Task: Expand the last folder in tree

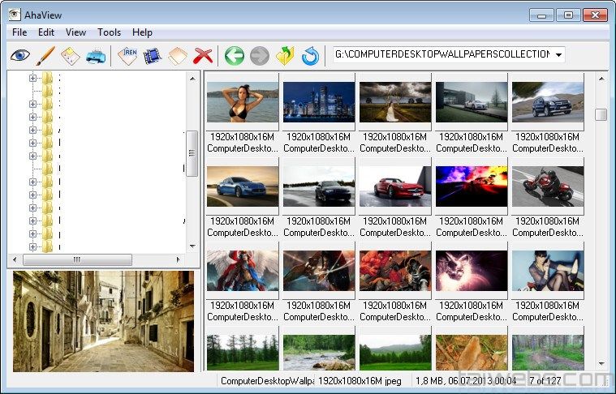Action: pyautogui.click(x=33, y=246)
